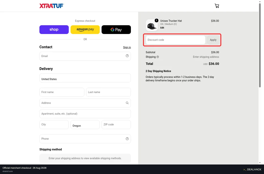This screenshot has width=264, height=174.
Task: Pay with Amazon Pay button
Action: pos(85,30)
